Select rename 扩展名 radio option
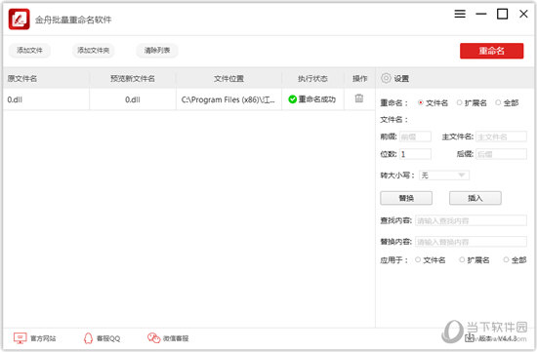Viewport: 537px width, 352px height. click(460, 102)
